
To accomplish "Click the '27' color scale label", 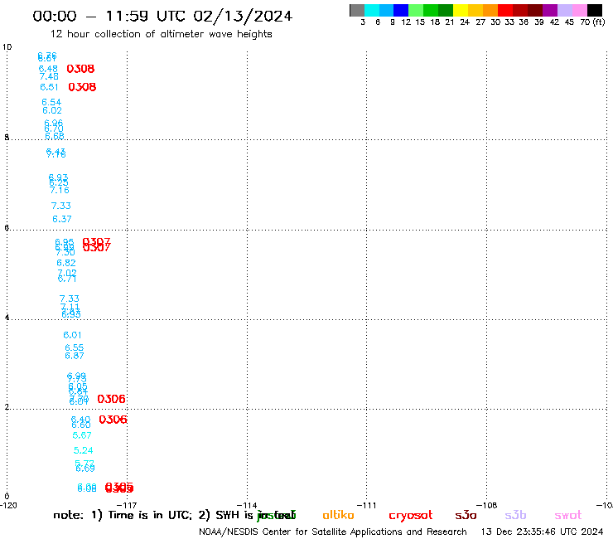I will (x=480, y=22).
